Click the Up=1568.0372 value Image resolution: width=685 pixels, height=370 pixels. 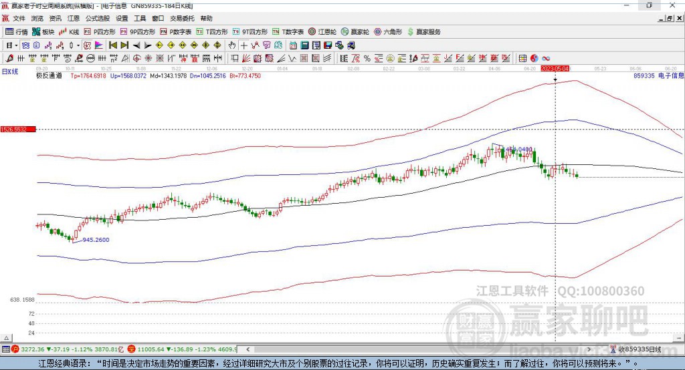[128, 75]
